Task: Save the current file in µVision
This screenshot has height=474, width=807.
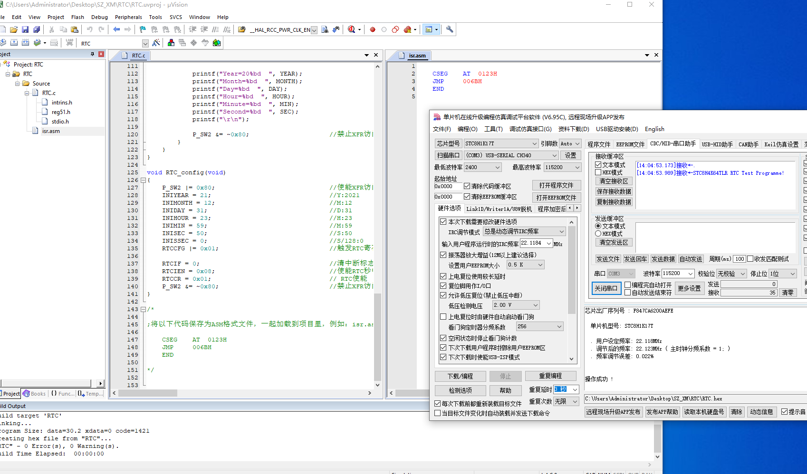Action: [25, 29]
